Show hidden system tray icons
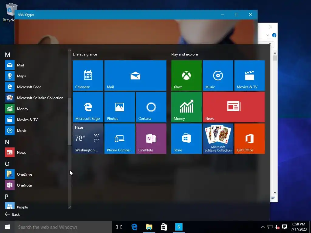The image size is (311, 233). (262, 227)
